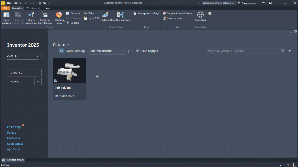
Task: Open the Makra macros command
Action: [89, 13]
